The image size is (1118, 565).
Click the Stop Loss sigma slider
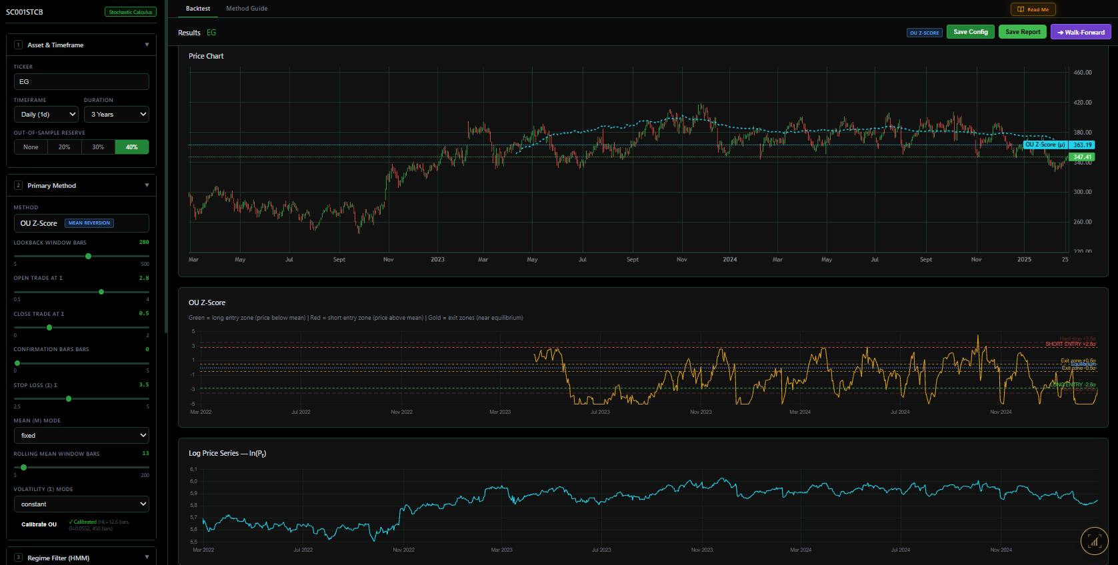(x=81, y=398)
